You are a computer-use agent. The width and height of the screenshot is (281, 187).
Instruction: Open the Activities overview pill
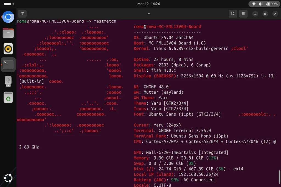(x=9, y=4)
